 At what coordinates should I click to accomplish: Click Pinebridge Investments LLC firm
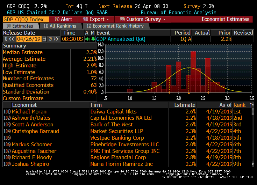(124, 145)
